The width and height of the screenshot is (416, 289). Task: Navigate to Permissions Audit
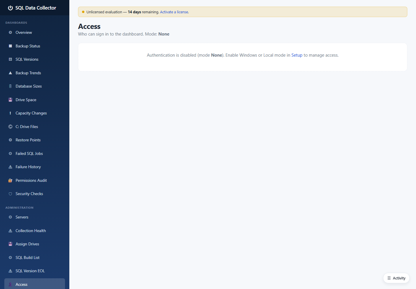pos(35,180)
